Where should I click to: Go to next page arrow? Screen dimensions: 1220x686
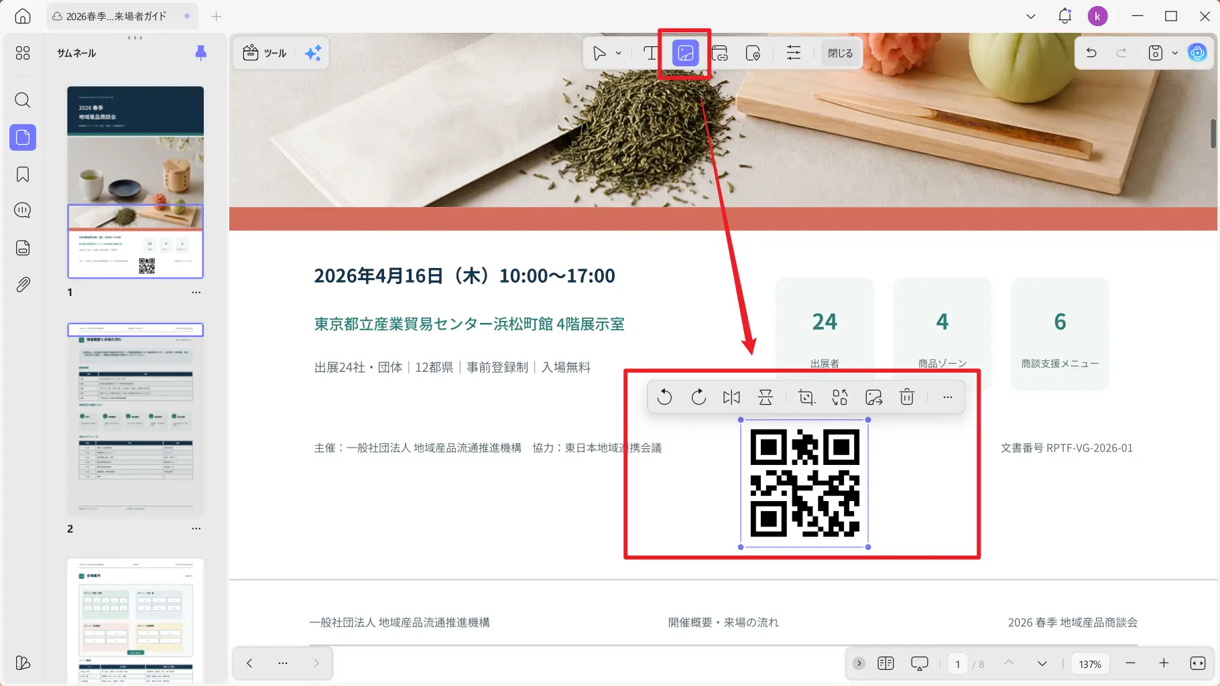click(1042, 663)
